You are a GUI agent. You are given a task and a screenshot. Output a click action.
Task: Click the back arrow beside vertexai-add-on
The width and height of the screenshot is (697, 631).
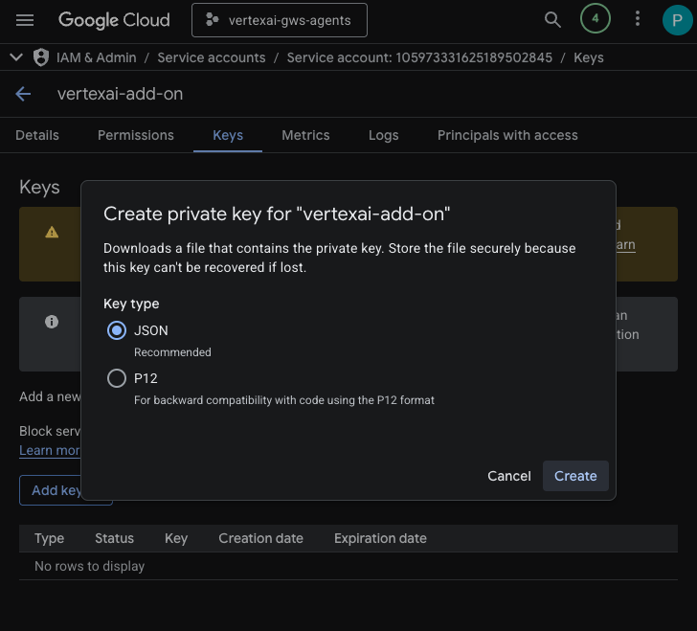pos(24,94)
